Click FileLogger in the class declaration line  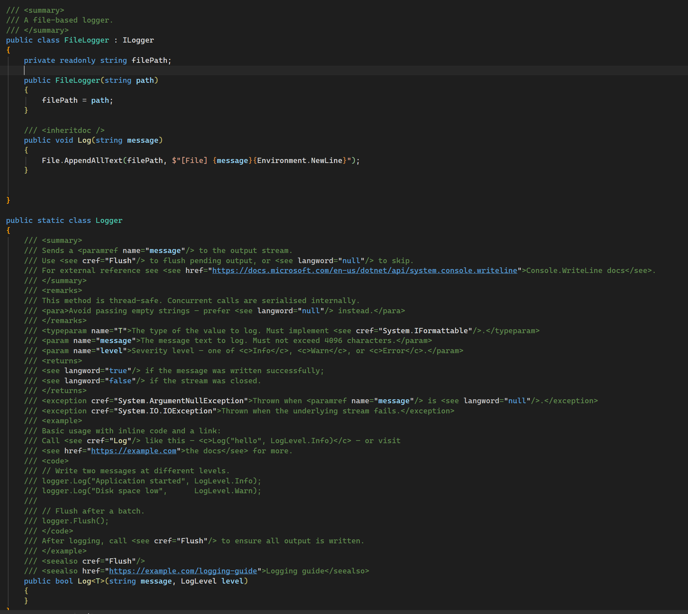[87, 40]
